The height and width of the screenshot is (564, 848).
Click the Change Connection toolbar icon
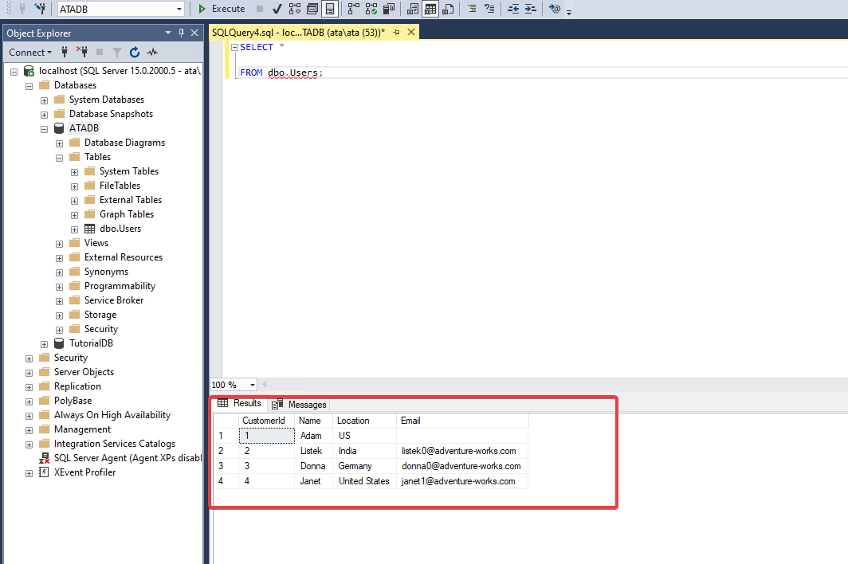(40, 9)
